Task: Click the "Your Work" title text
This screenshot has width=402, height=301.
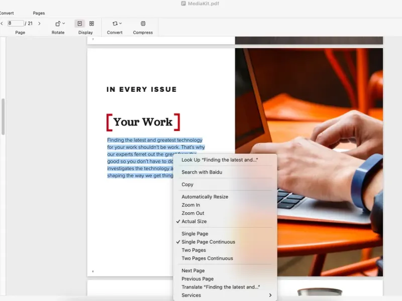Action: (143, 122)
